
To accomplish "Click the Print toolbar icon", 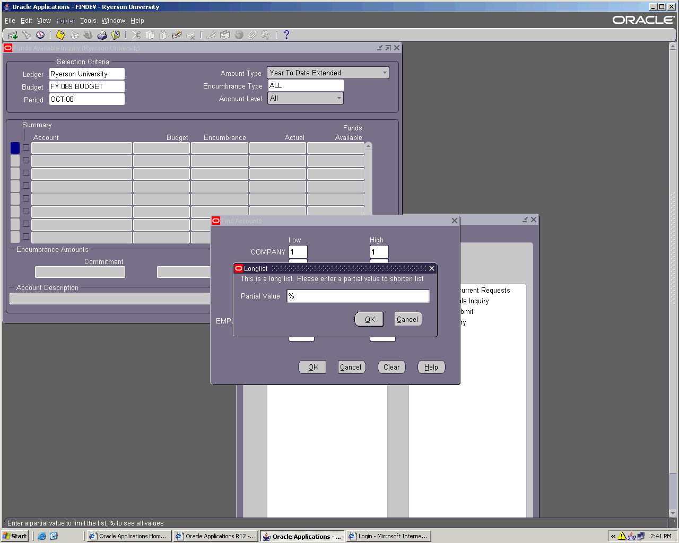I will coord(102,35).
